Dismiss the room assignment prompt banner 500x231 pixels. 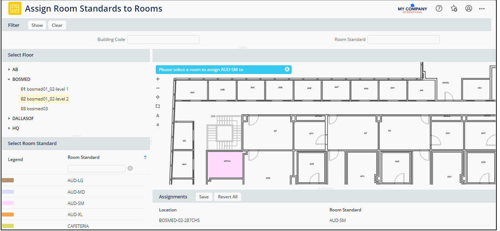287,69
